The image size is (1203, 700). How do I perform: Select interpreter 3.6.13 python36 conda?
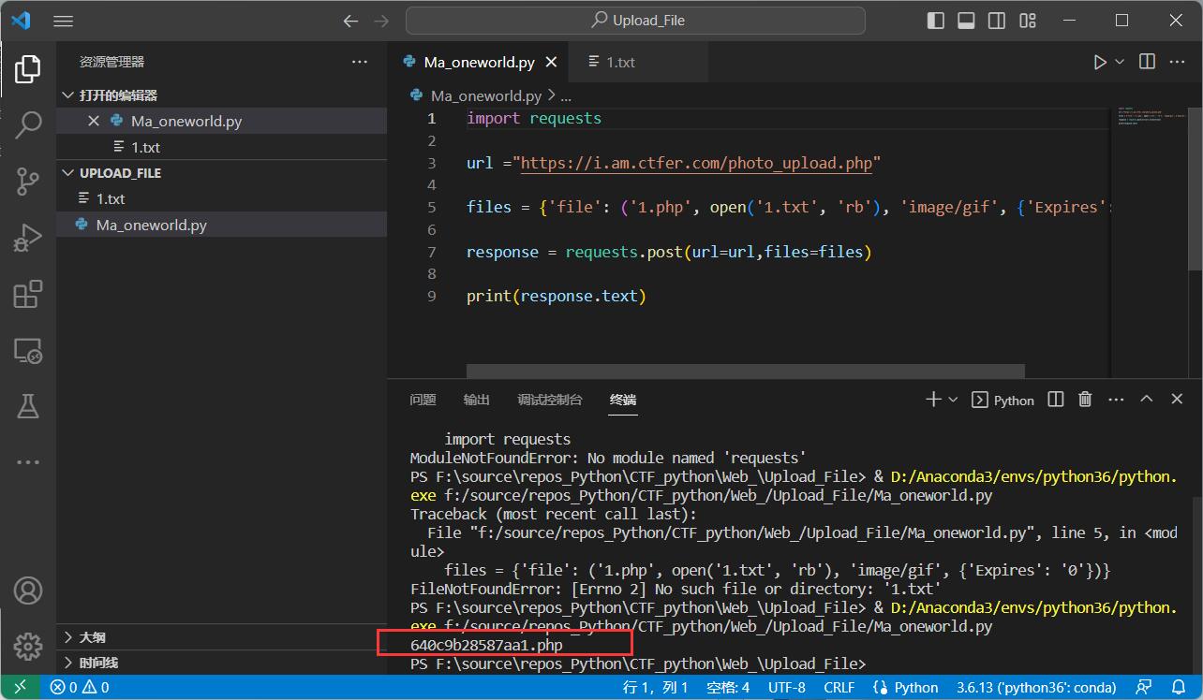tap(1034, 688)
